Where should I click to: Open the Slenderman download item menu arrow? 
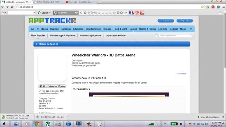pyautogui.click(x=67, y=116)
